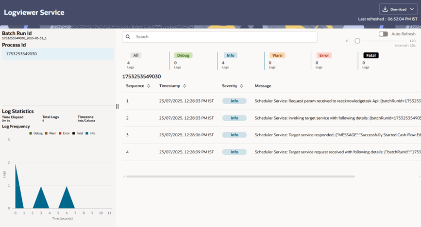Click the Asia/Calcutta timezone value
The image size is (421, 227).
coord(86,121)
